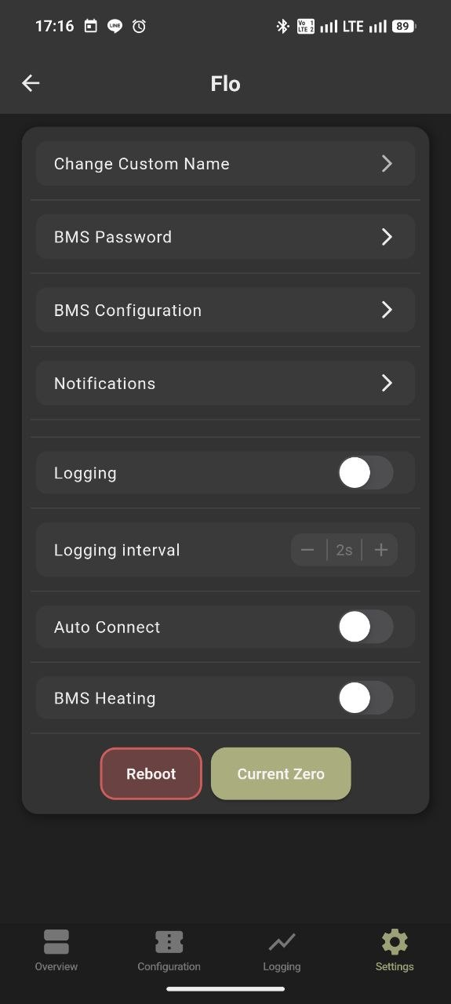Screen dimensions: 451x1004
Task: Go back using the arrow icon
Action: [31, 83]
